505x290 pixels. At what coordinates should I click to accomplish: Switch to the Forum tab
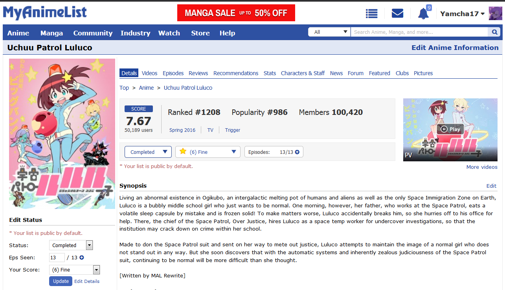click(355, 73)
